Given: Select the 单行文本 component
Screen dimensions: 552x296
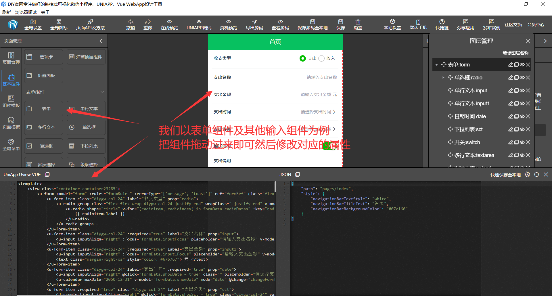Looking at the screenshot, I should pos(86,109).
